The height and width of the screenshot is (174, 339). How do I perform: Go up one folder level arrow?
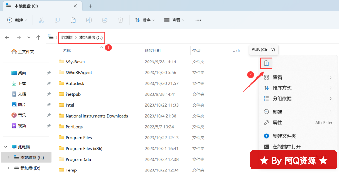38,37
